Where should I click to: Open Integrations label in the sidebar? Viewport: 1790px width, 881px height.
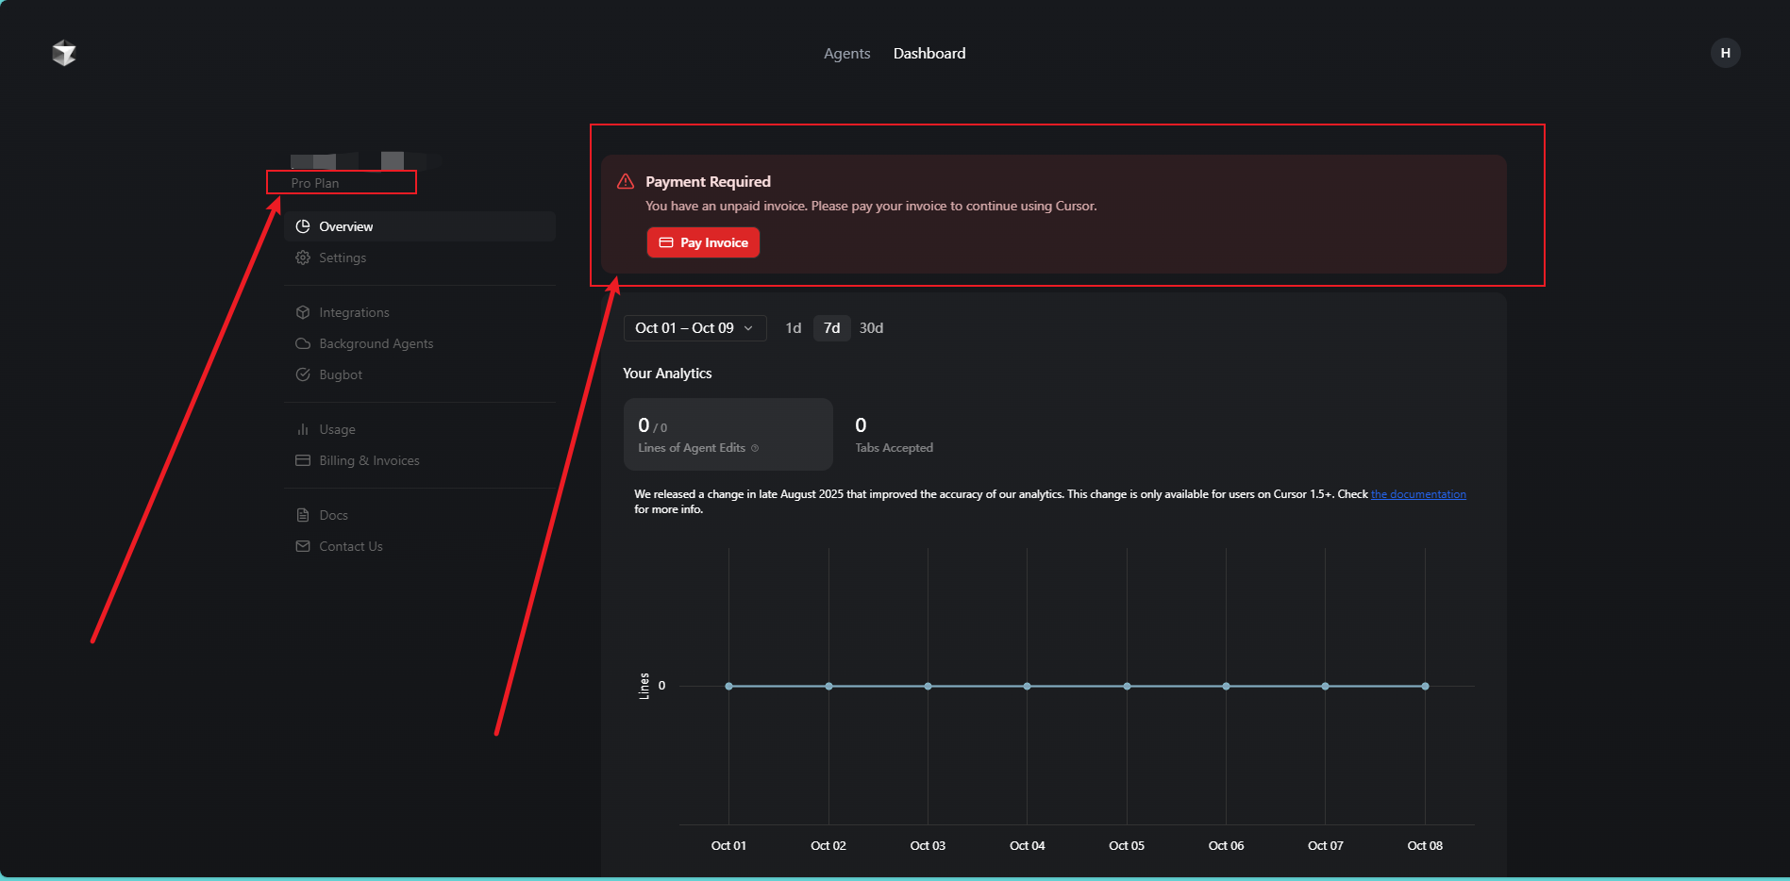tap(354, 312)
